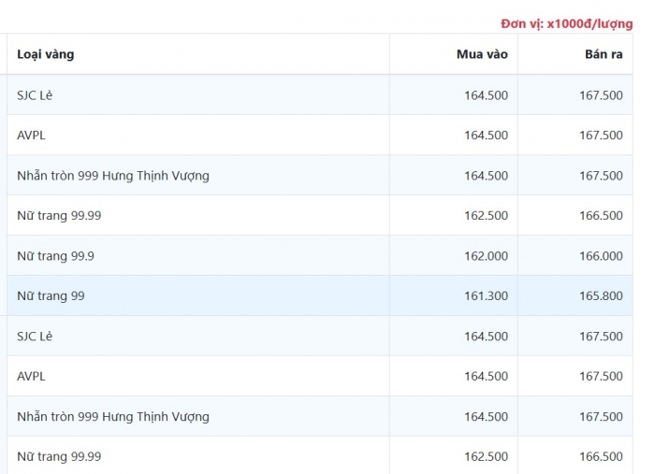Click the "Mua vào" column header
This screenshot has width=655, height=474.
482,54
